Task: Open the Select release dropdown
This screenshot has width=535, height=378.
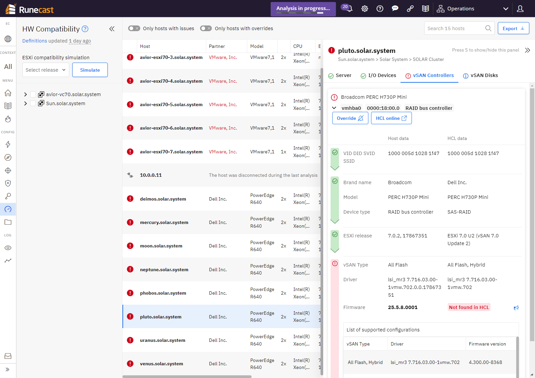Action: coord(46,70)
